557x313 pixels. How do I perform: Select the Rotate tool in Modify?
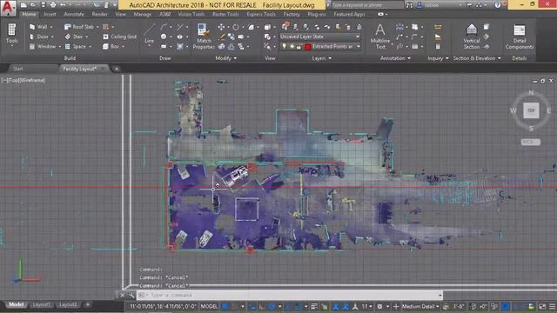(x=236, y=27)
